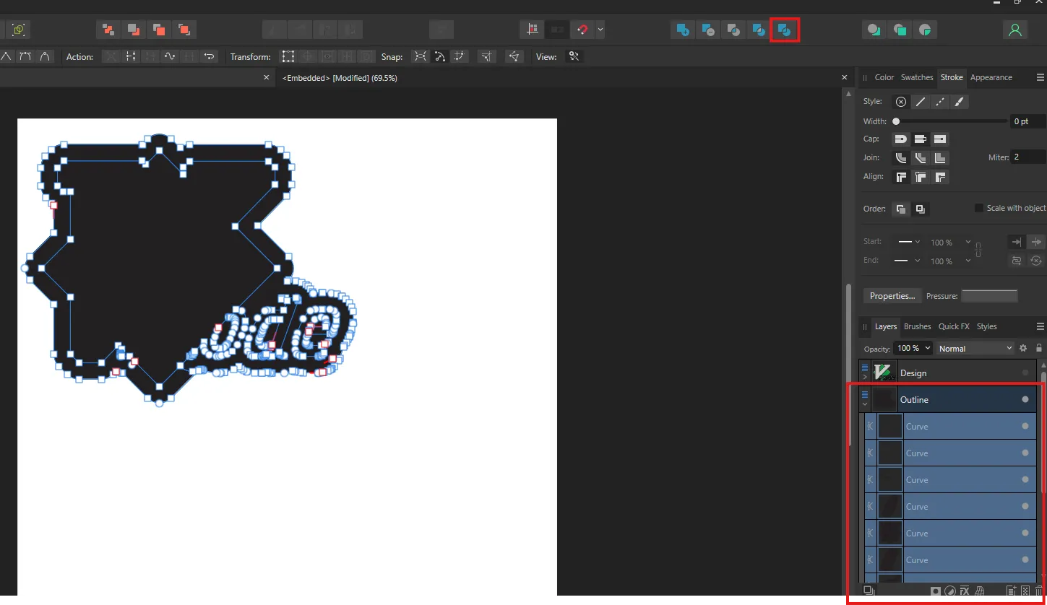Click the delete layer trash icon
Viewport: 1047px width, 605px height.
coord(1038,591)
